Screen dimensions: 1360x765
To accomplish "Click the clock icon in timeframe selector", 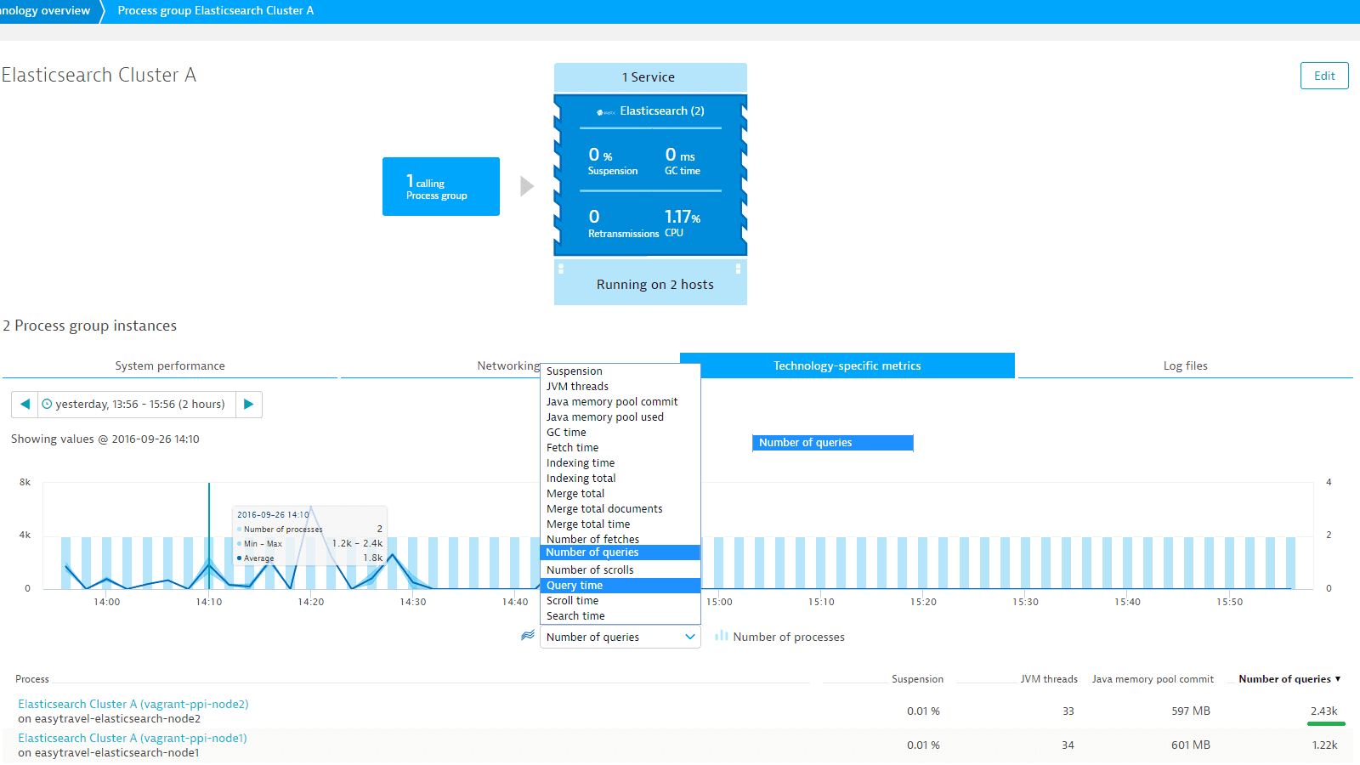I will pos(47,405).
